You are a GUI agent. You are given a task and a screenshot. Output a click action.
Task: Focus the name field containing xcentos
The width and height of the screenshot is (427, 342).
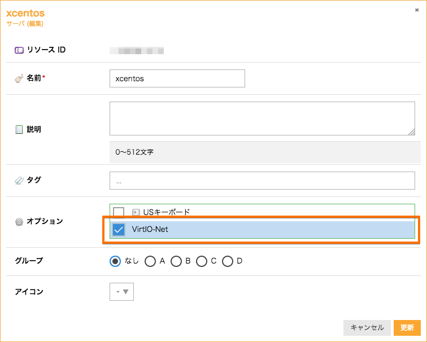click(x=177, y=78)
